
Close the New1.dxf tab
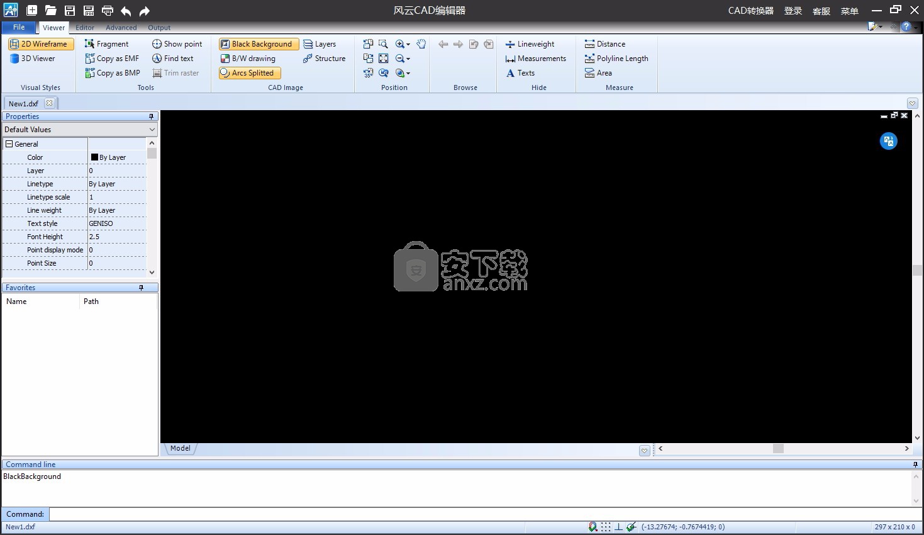coord(50,103)
